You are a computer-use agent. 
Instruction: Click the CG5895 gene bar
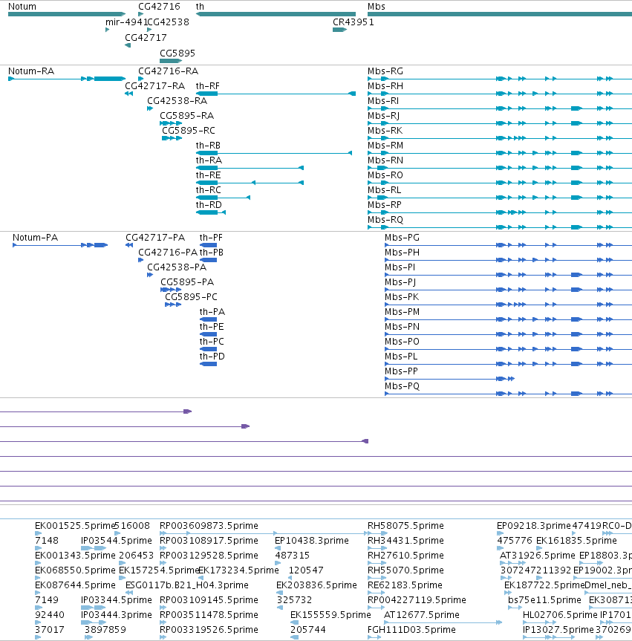171,61
